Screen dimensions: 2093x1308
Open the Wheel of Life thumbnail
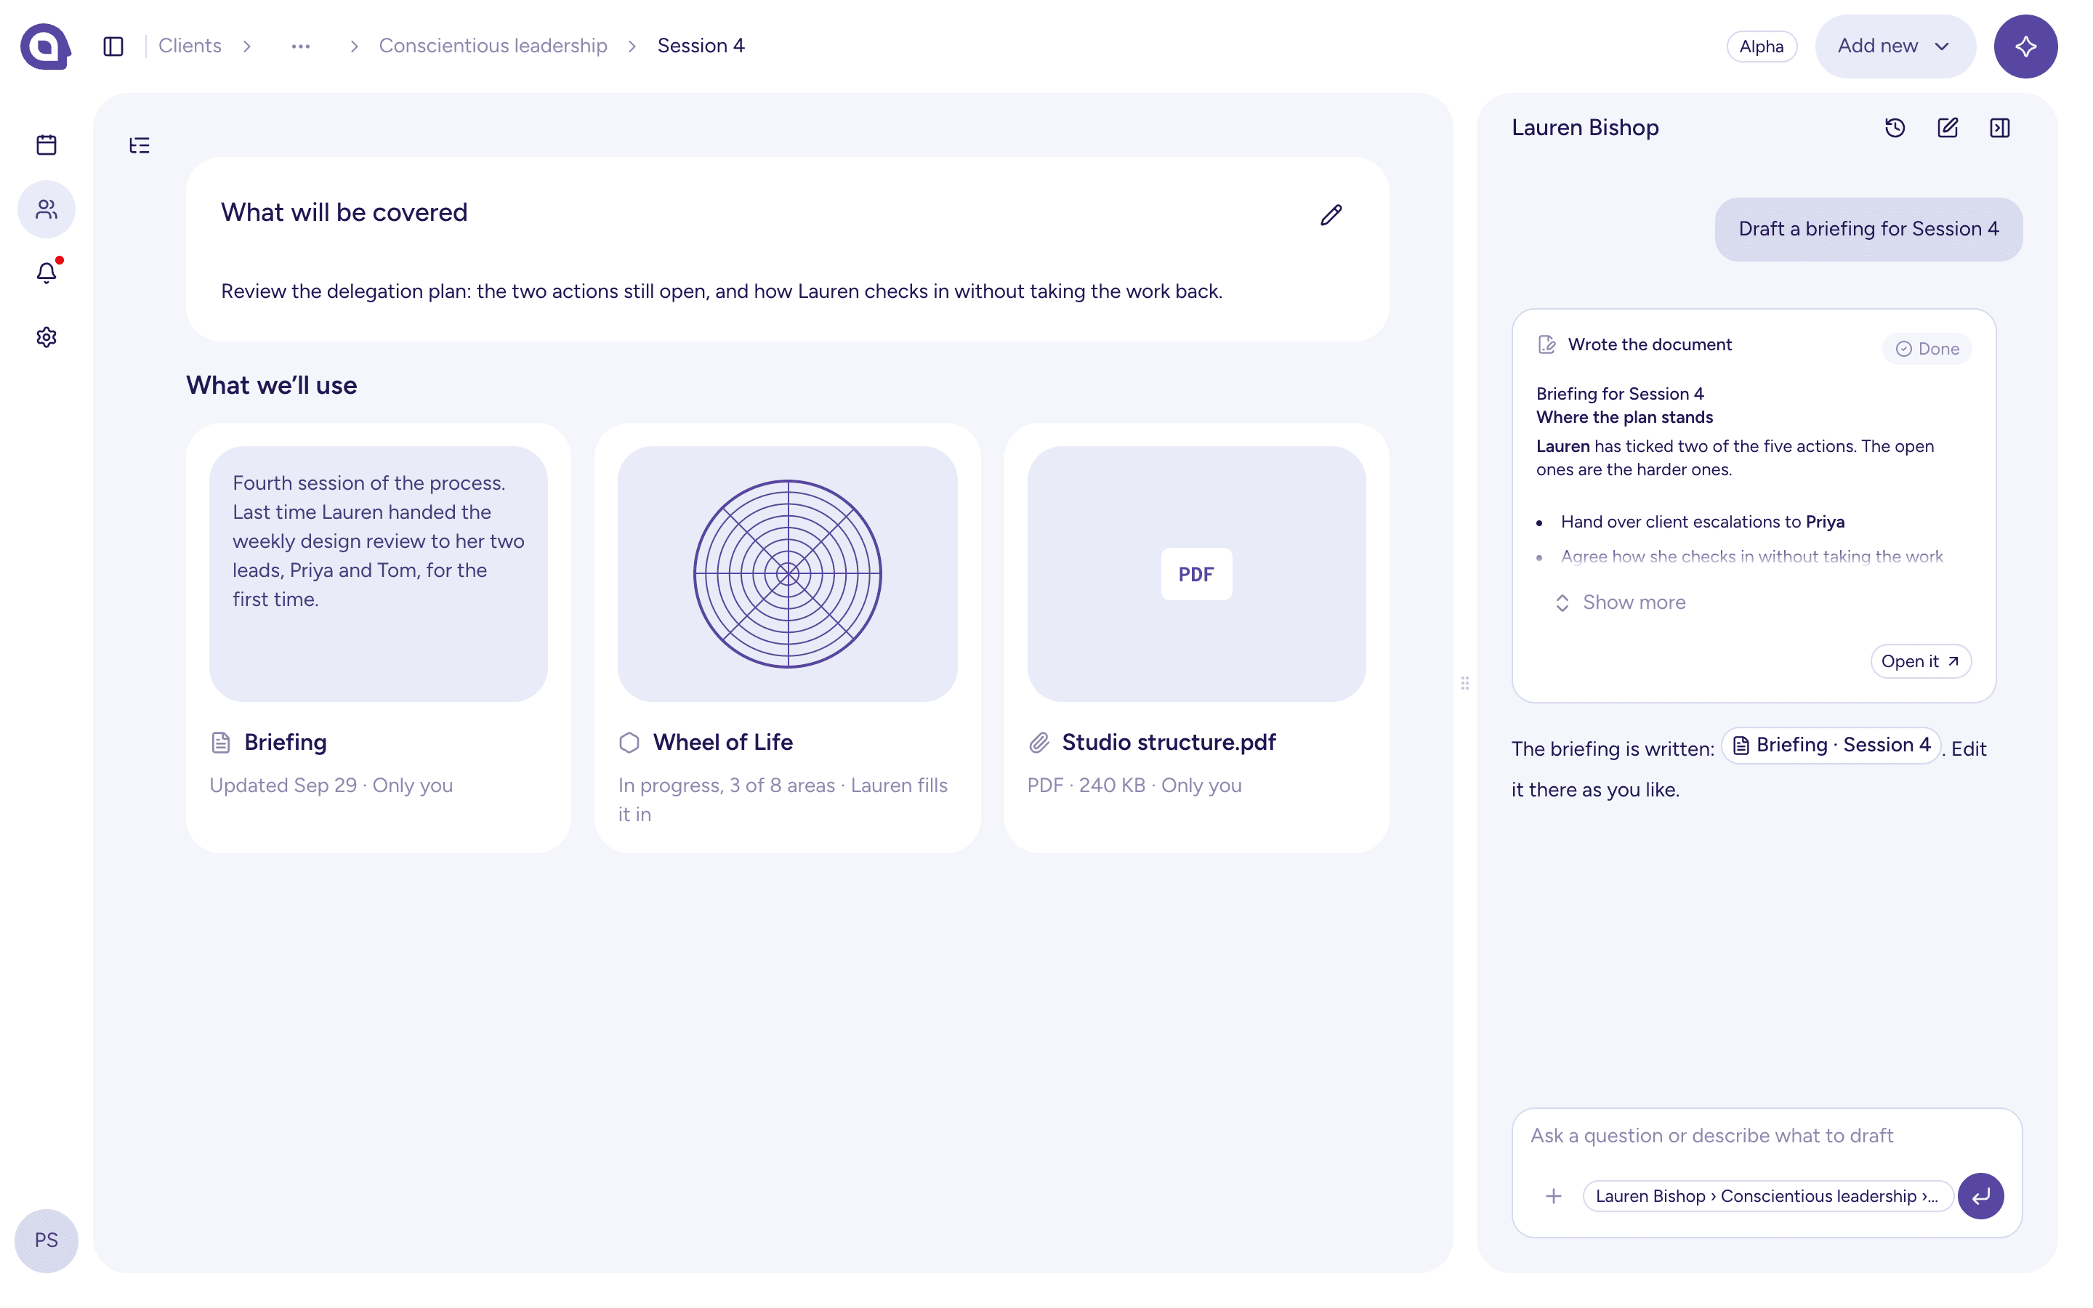(x=787, y=573)
